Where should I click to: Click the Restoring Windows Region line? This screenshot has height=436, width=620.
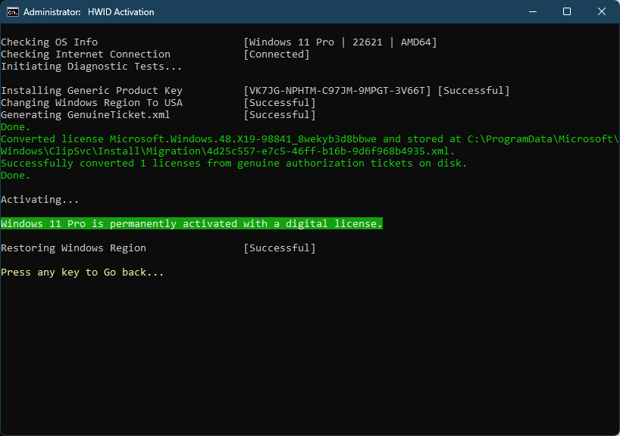[x=76, y=248]
